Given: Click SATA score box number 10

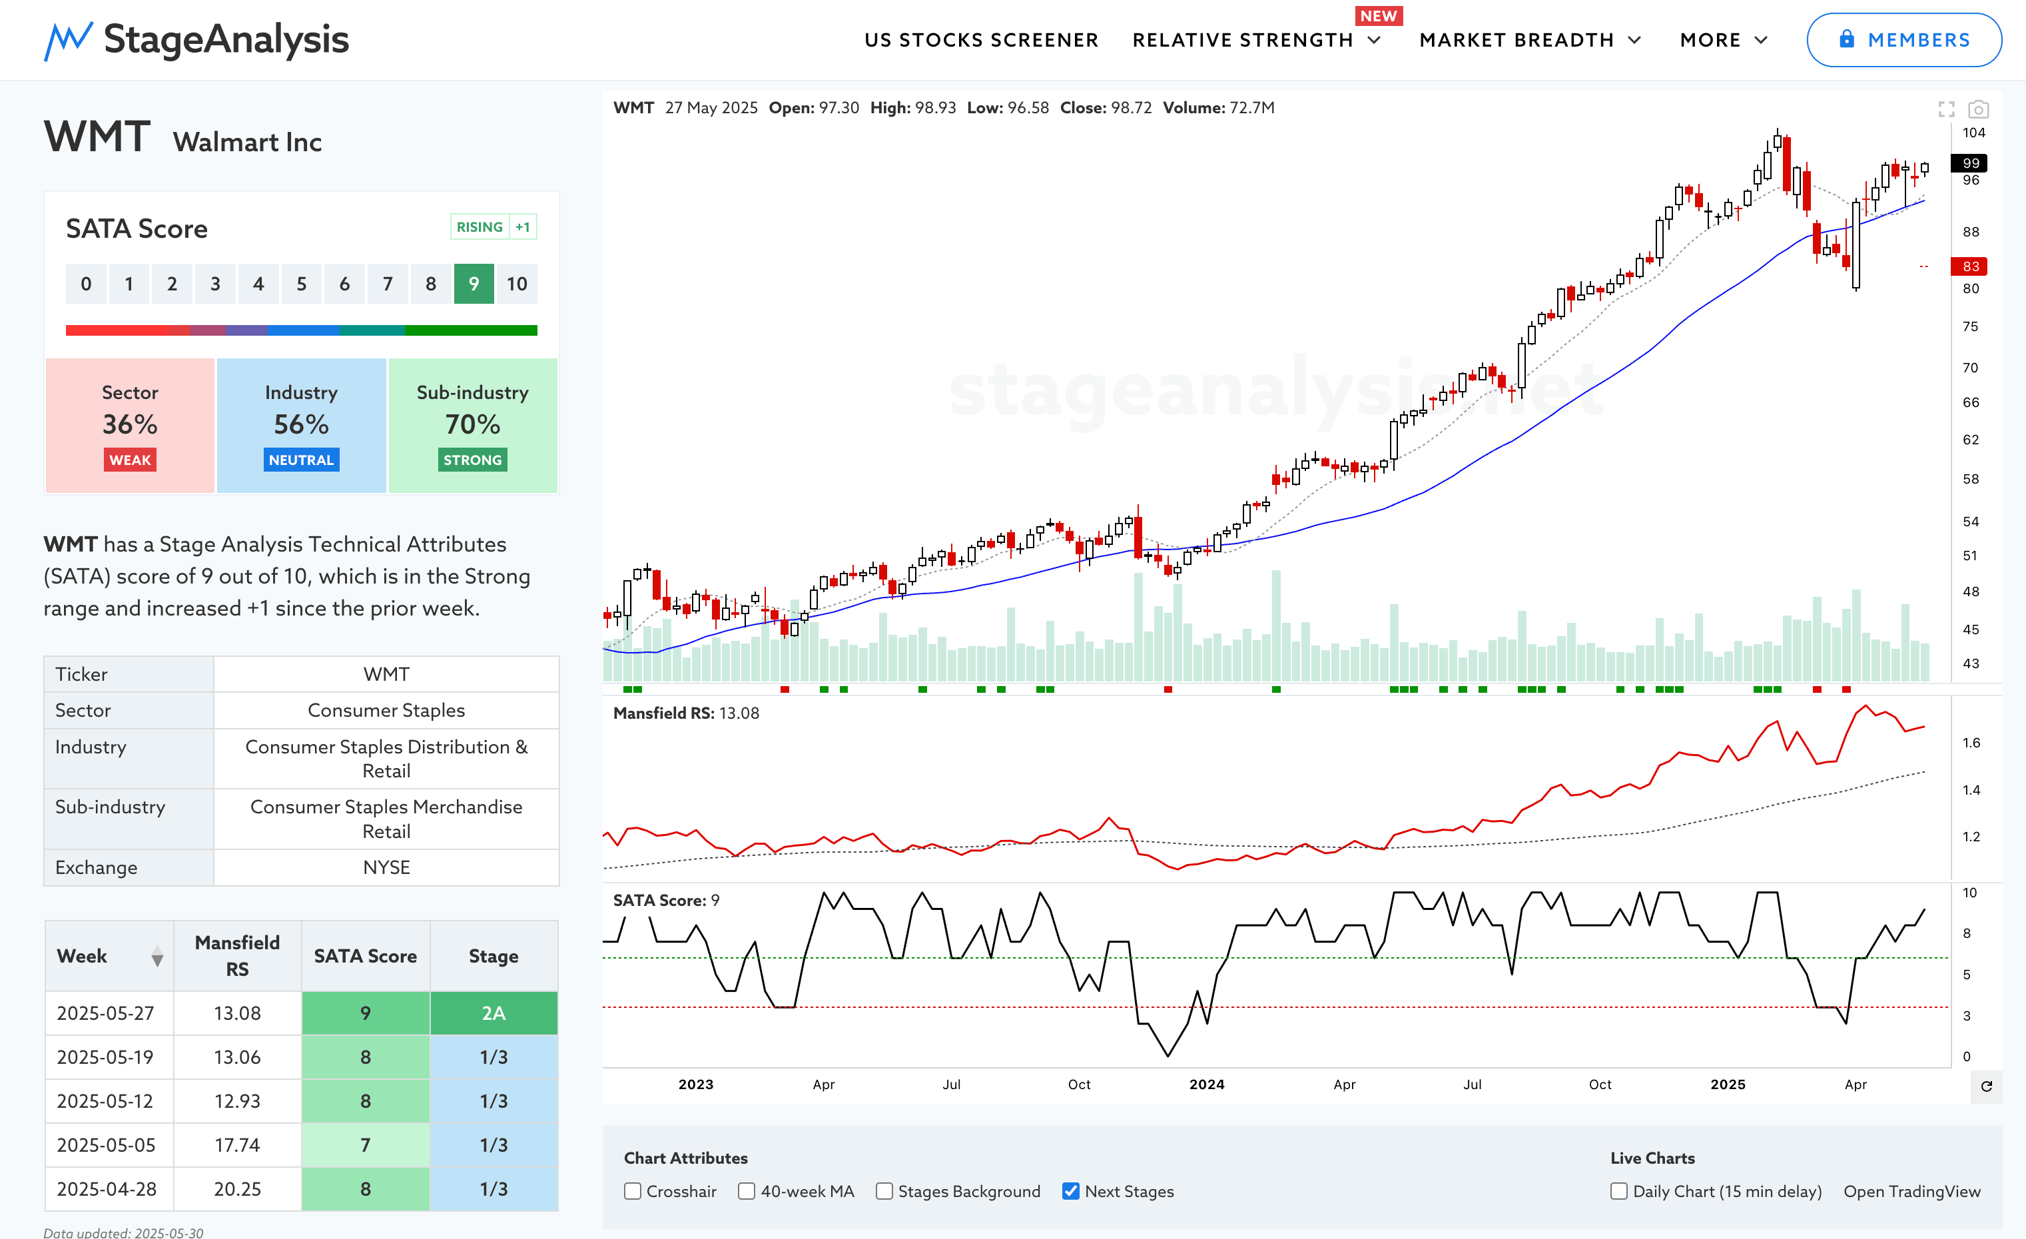Looking at the screenshot, I should tap(516, 284).
